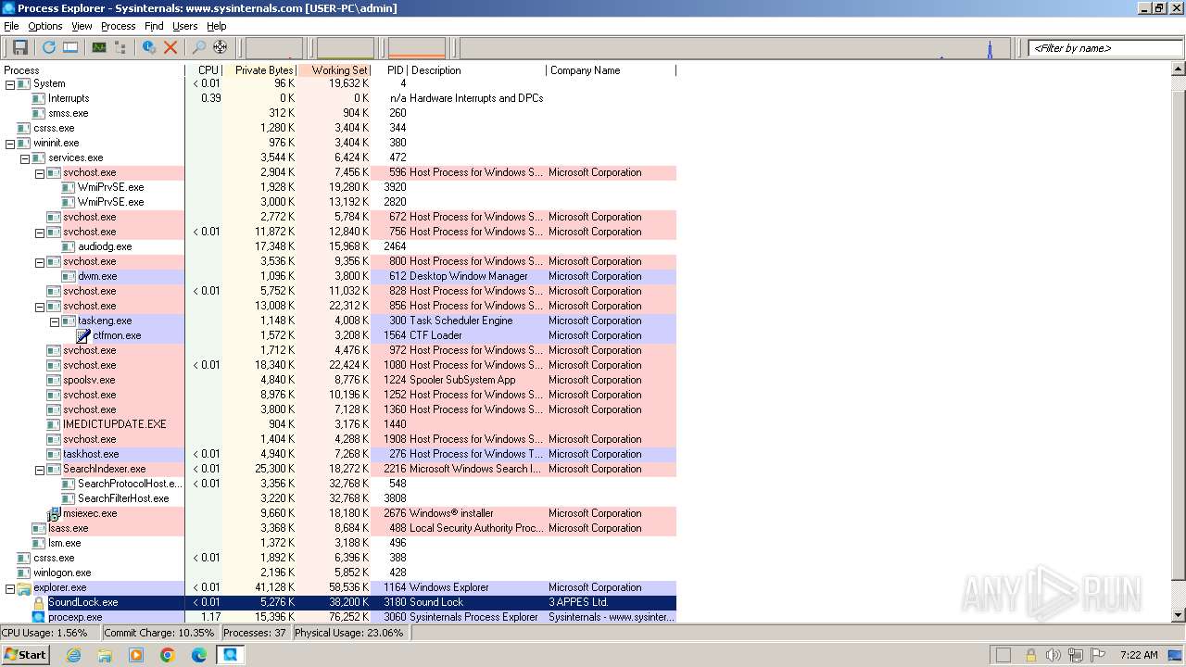Click the Action Center flag tray icon
The width and height of the screenshot is (1186, 667).
click(1098, 655)
